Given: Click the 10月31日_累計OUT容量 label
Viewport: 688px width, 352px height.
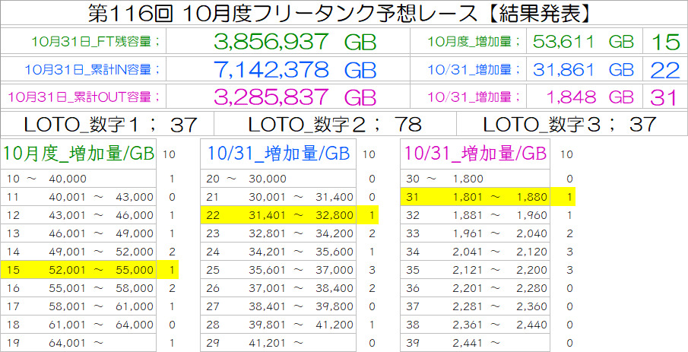Looking at the screenshot, I should 94,97.
